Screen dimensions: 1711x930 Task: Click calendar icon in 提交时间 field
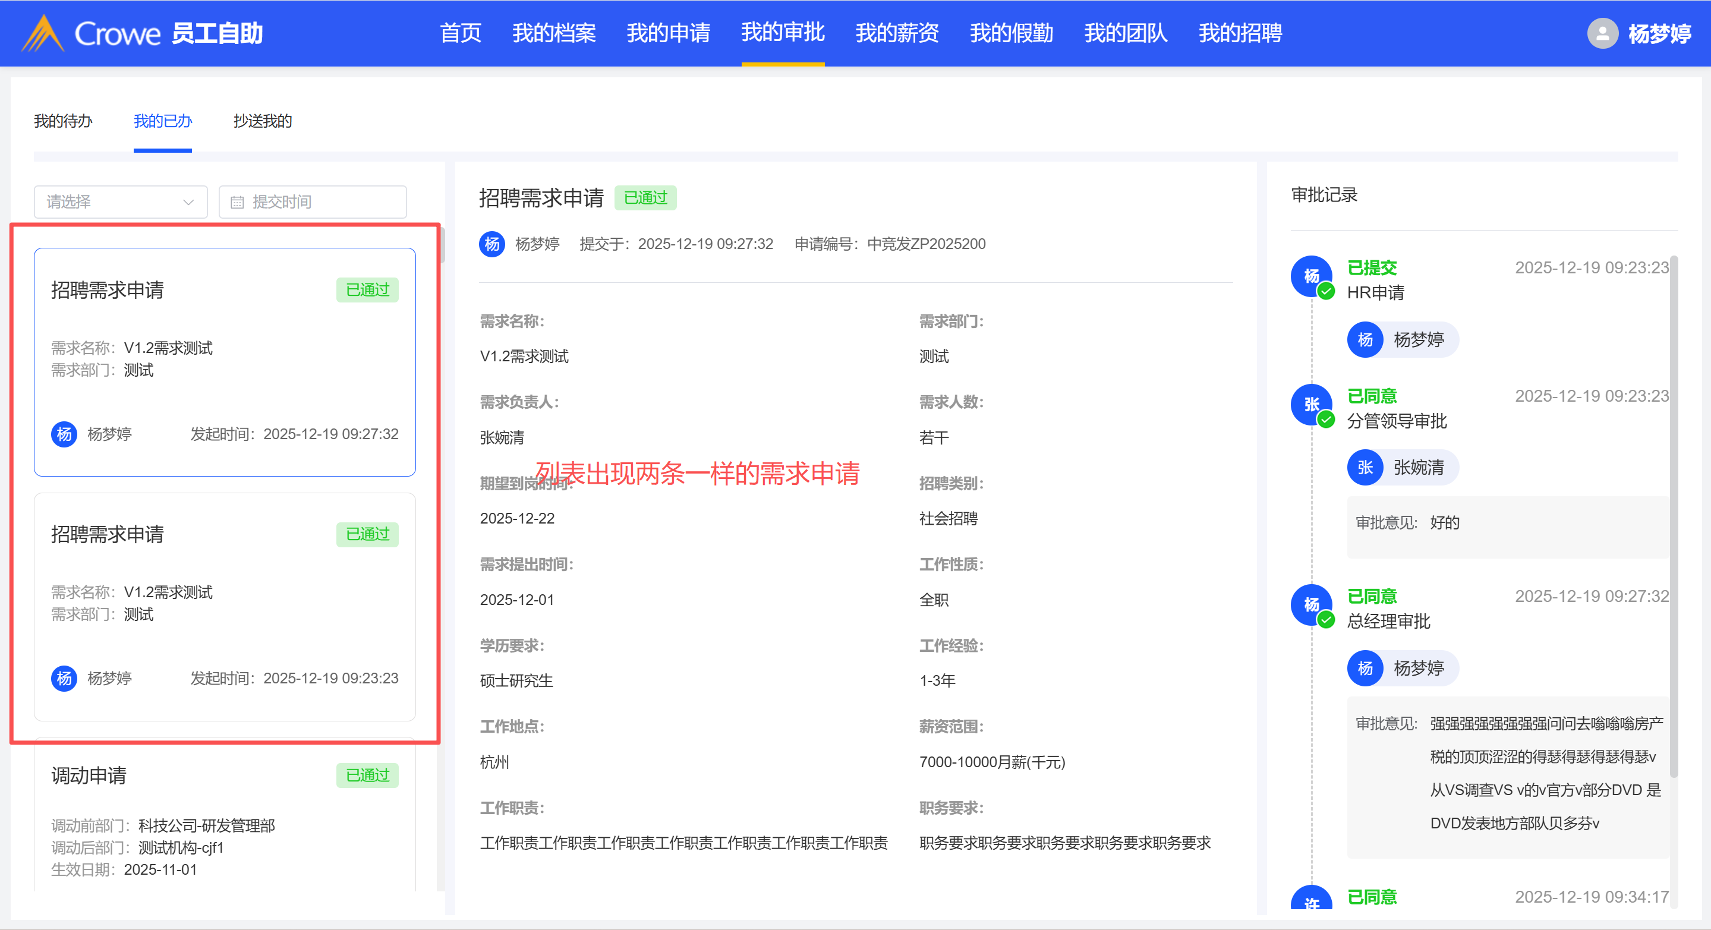point(237,202)
